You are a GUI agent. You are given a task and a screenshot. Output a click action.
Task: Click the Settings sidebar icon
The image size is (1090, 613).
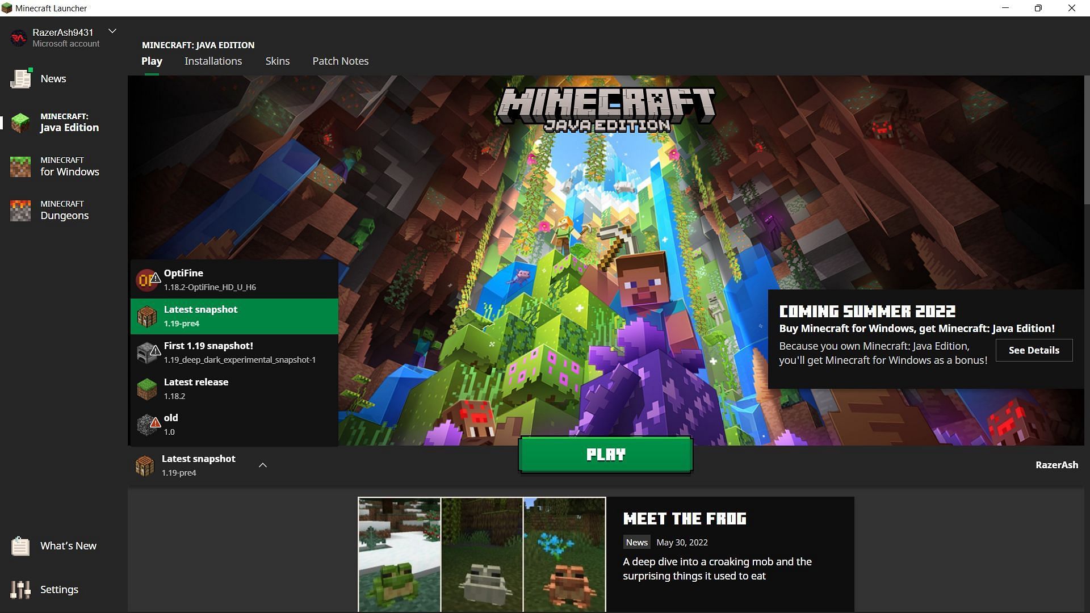tap(19, 589)
